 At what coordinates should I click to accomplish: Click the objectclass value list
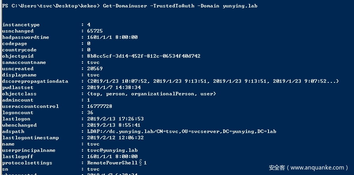152,93
